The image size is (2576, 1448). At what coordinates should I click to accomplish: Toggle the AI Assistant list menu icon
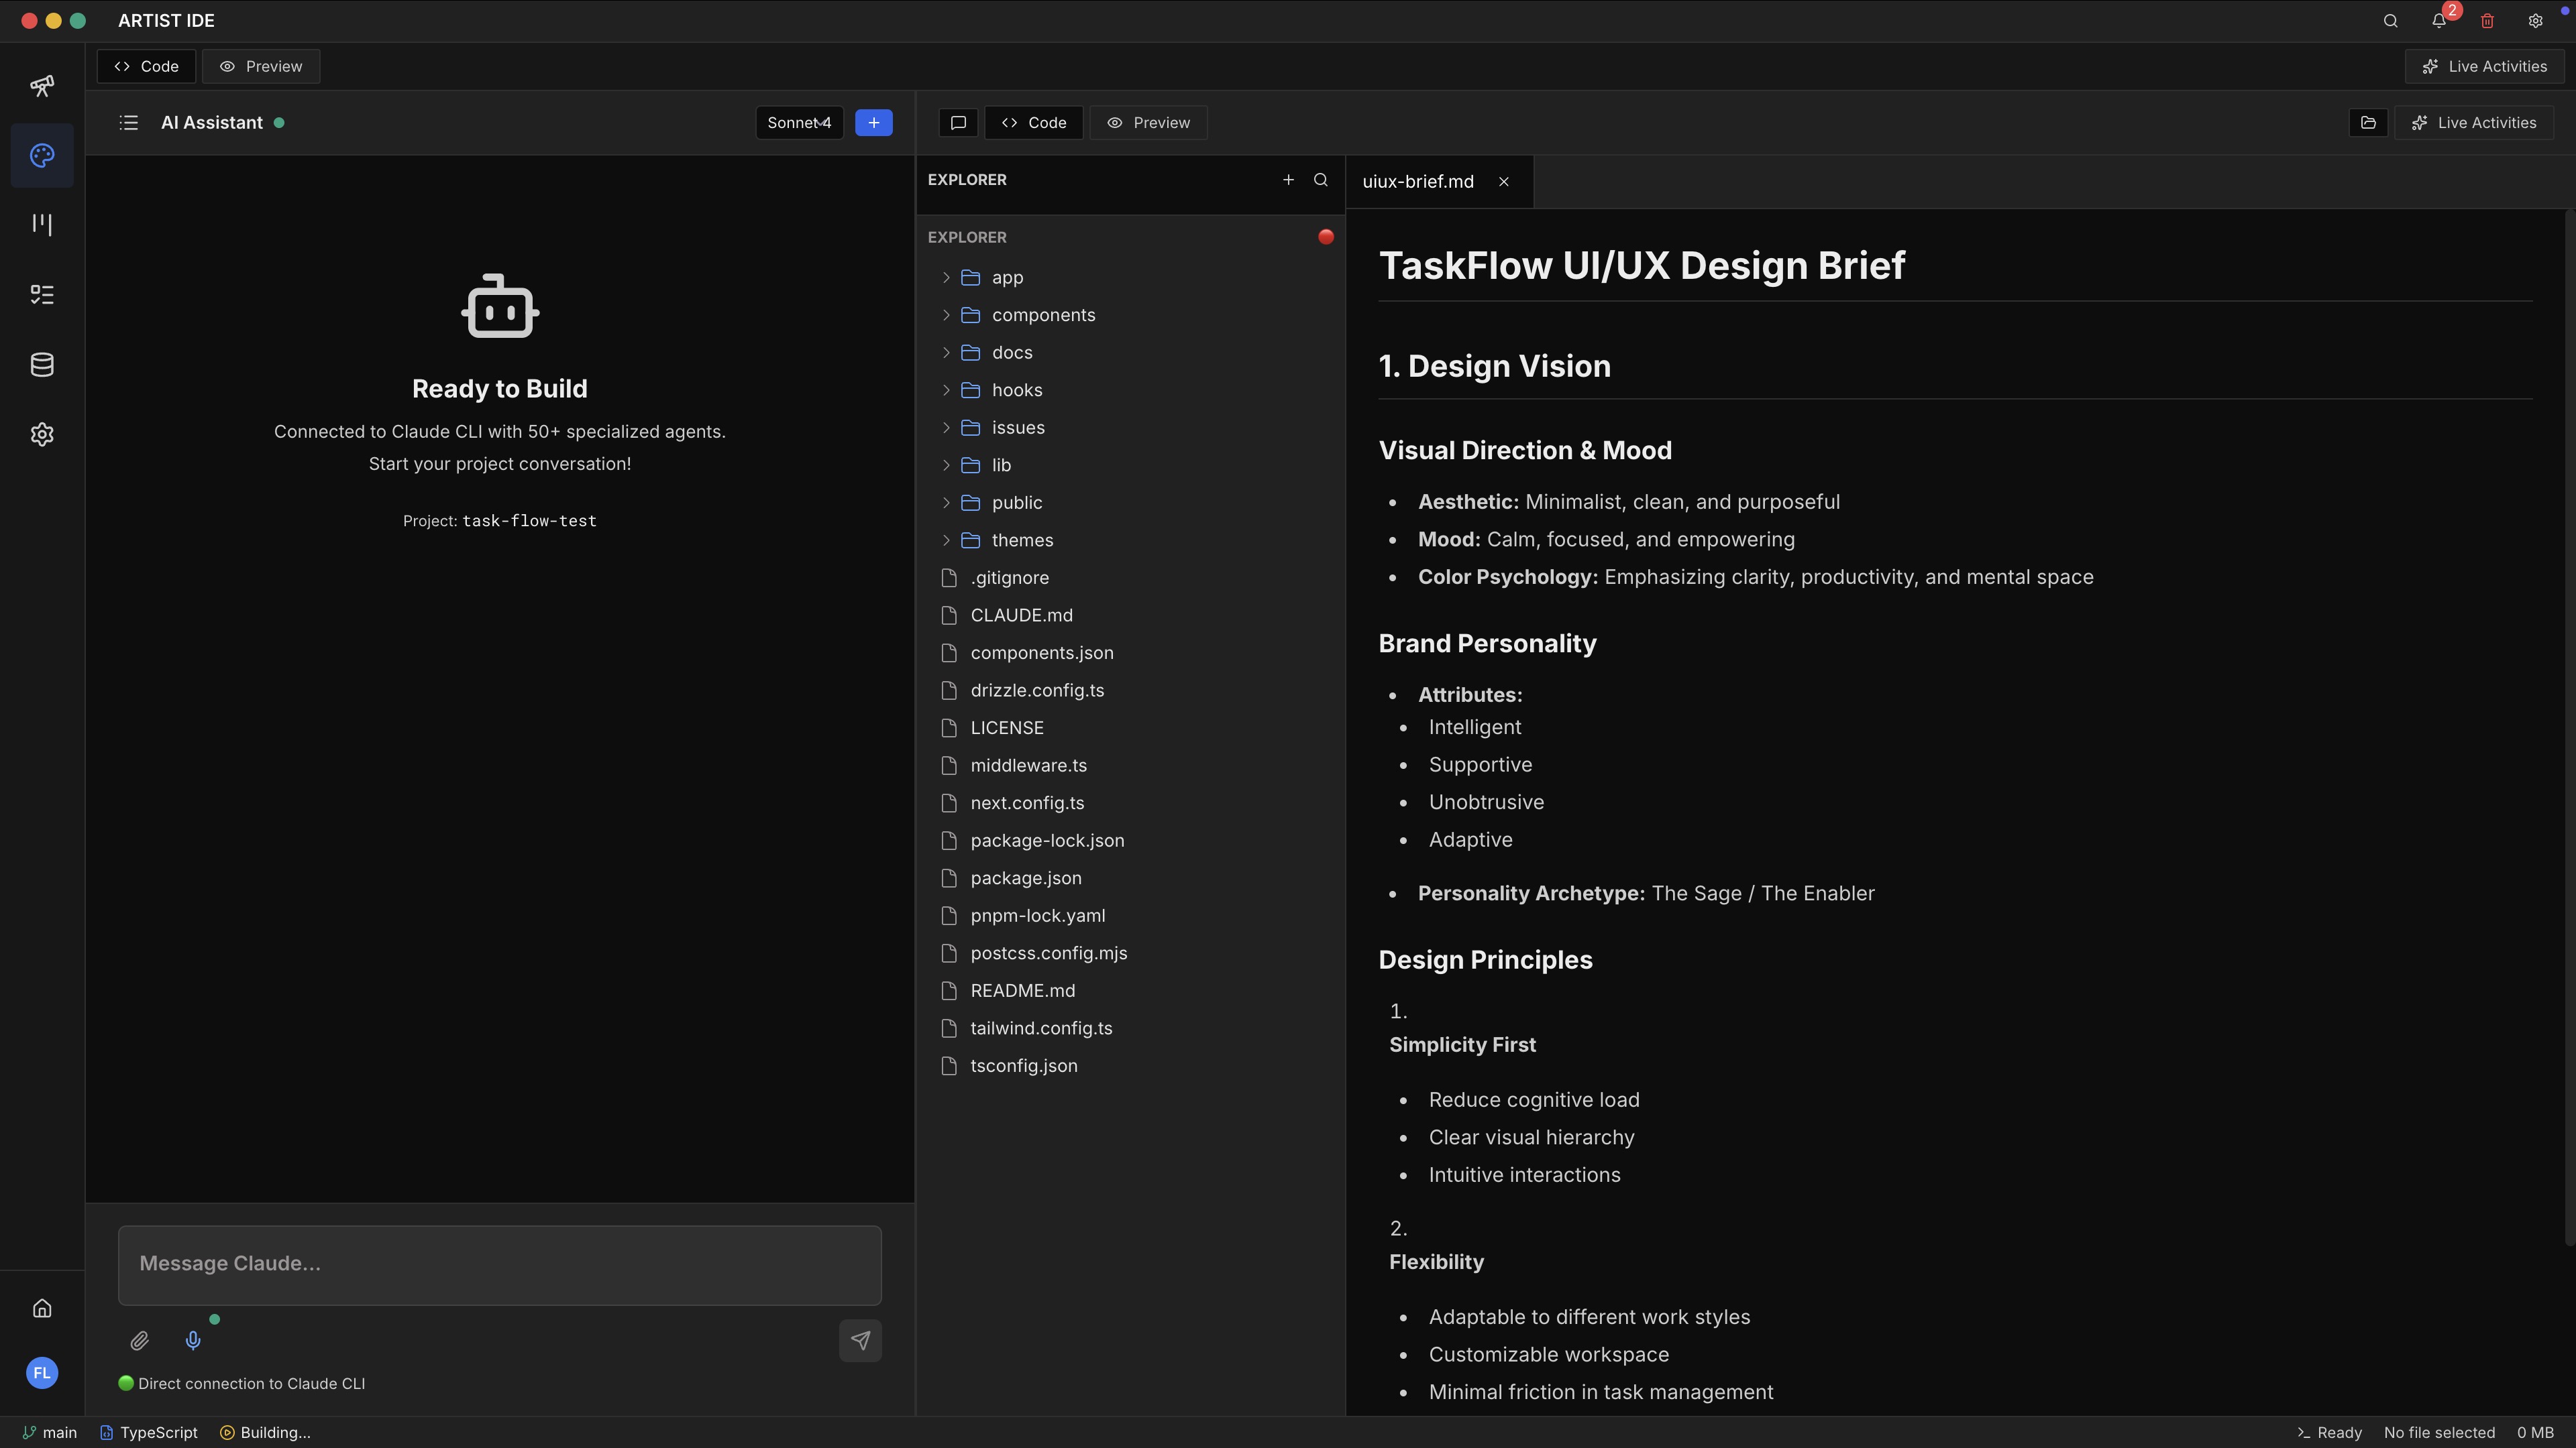tap(128, 123)
